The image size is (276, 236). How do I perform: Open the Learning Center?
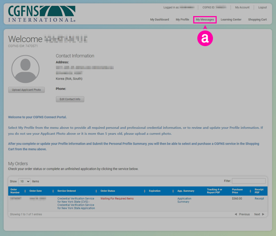pyautogui.click(x=231, y=19)
